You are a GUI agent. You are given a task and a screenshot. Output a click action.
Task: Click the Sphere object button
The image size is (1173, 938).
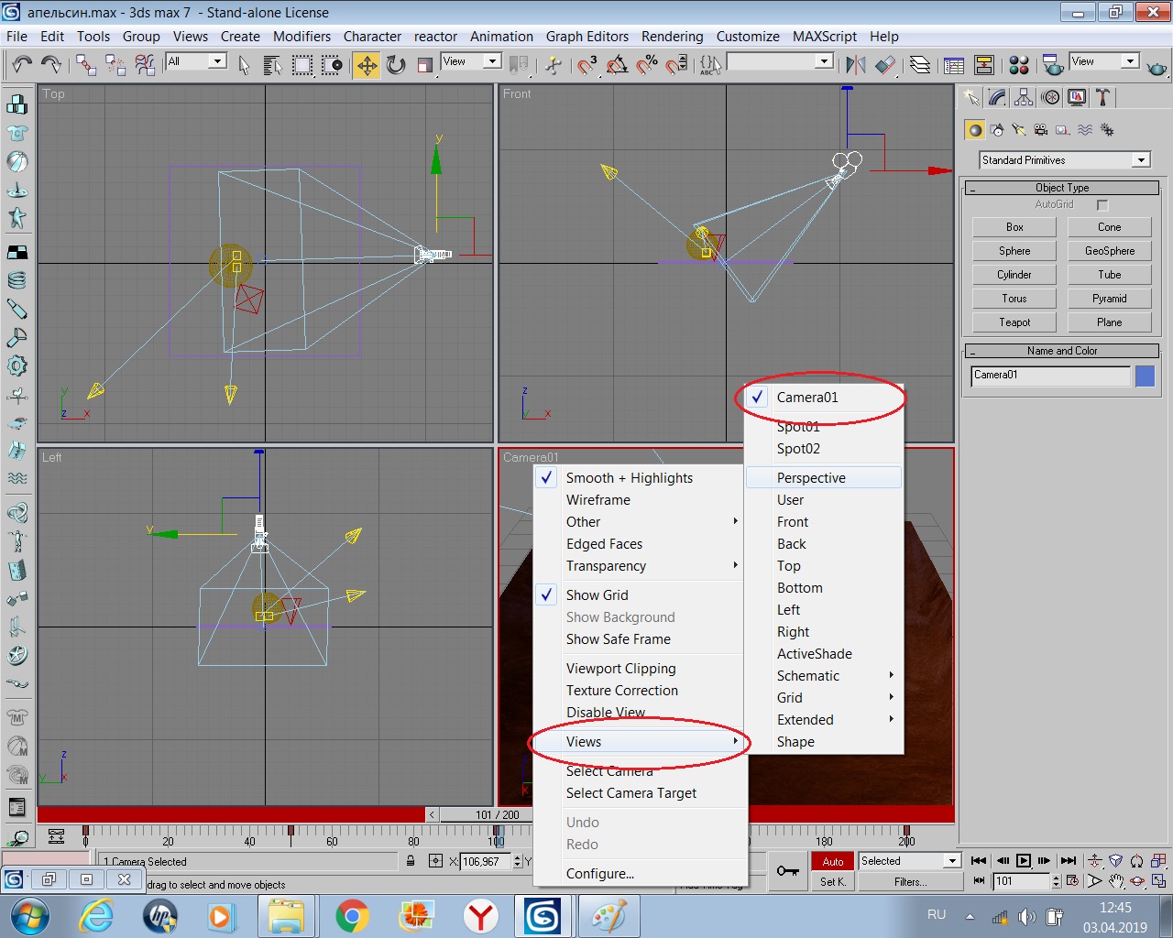click(x=1014, y=251)
